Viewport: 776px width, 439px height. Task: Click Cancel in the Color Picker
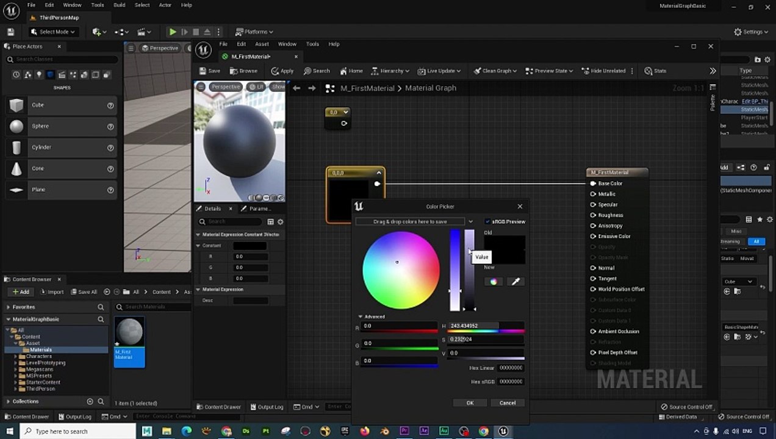click(x=508, y=403)
